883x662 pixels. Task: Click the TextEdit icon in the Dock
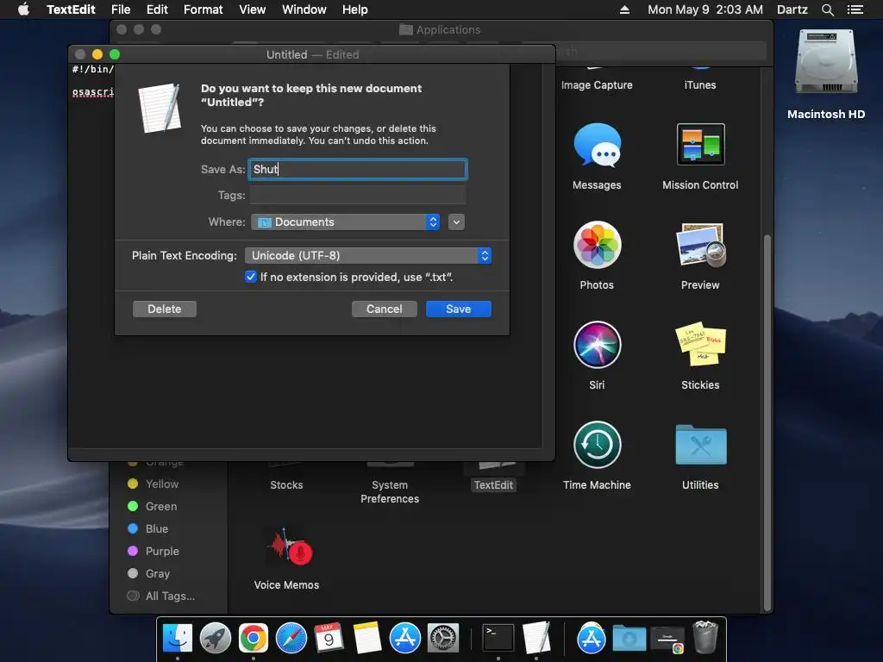click(x=536, y=638)
